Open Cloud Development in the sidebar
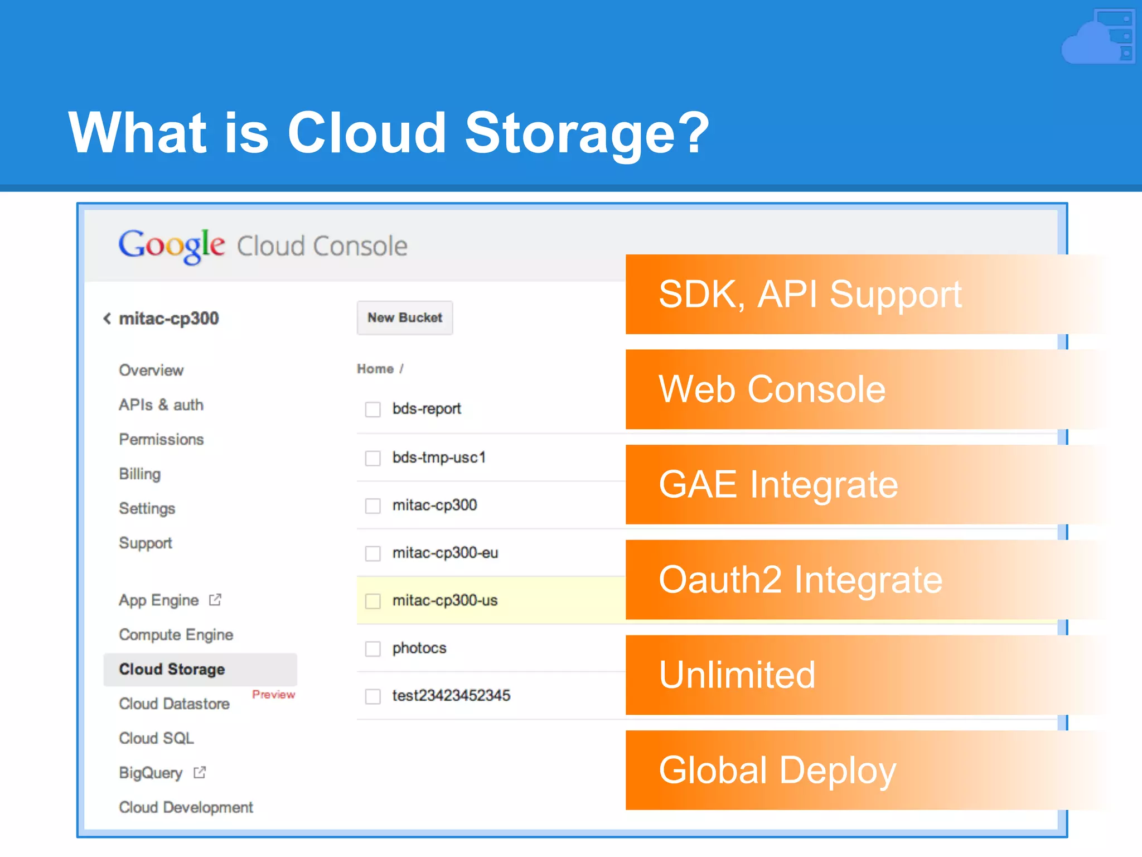 186,808
